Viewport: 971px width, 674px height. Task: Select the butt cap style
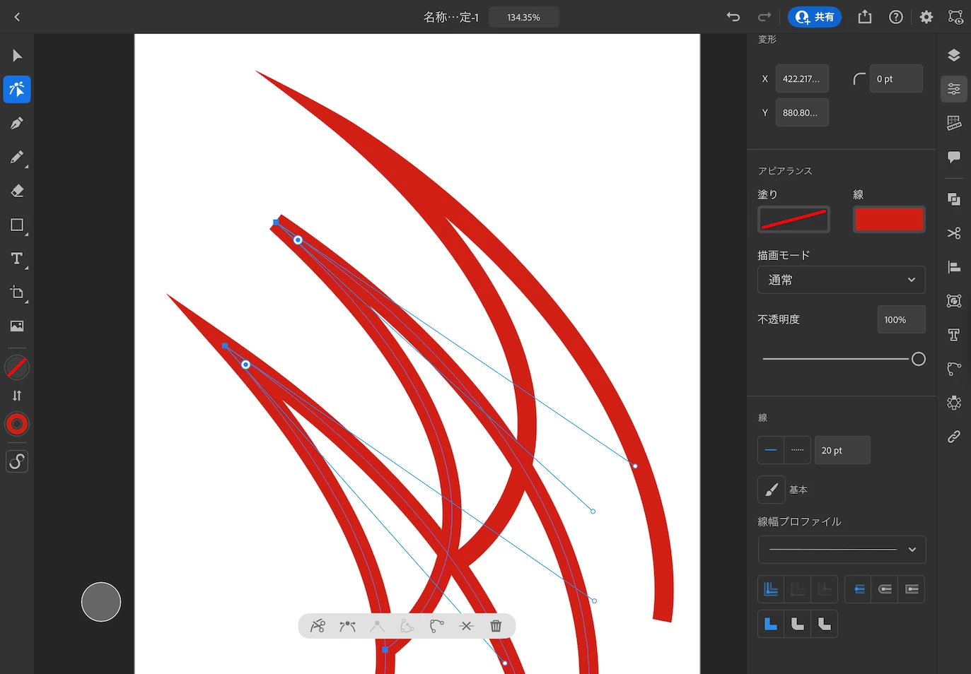(x=859, y=589)
